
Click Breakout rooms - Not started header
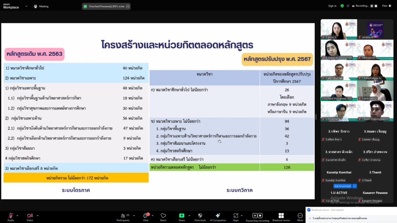pos(327,210)
